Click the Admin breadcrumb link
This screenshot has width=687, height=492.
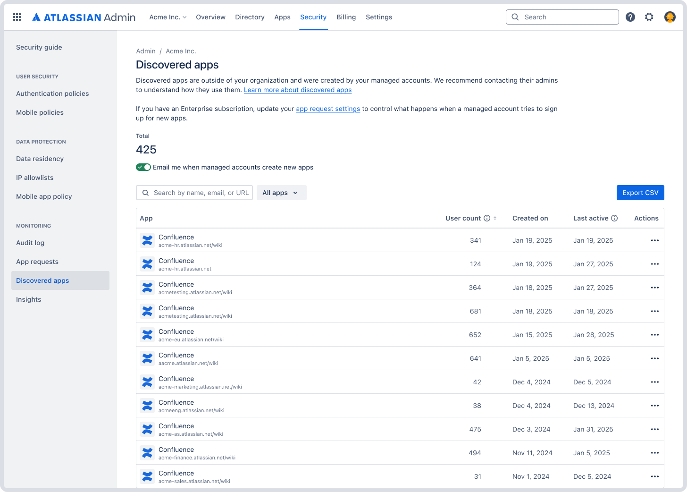[146, 51]
